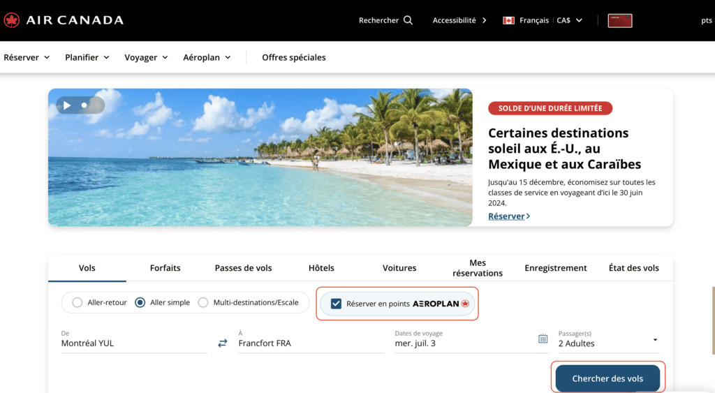Click the Canadian flag language icon

pos(508,20)
